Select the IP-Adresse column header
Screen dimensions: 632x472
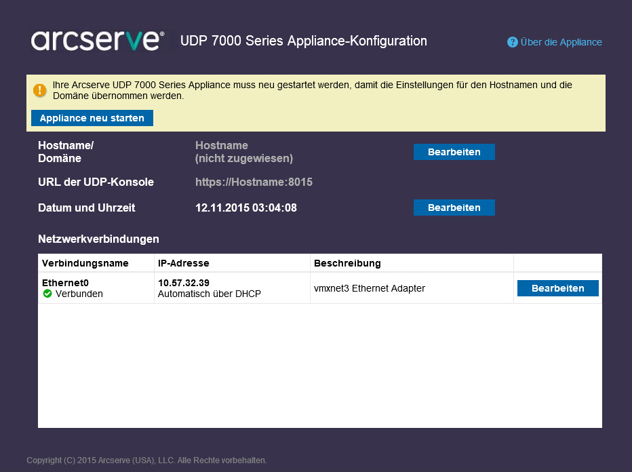183,263
